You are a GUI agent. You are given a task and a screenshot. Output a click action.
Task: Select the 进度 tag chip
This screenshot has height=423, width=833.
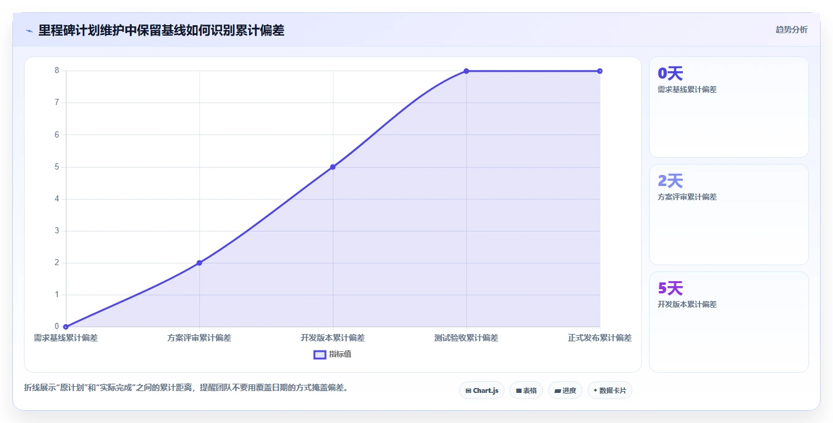565,390
